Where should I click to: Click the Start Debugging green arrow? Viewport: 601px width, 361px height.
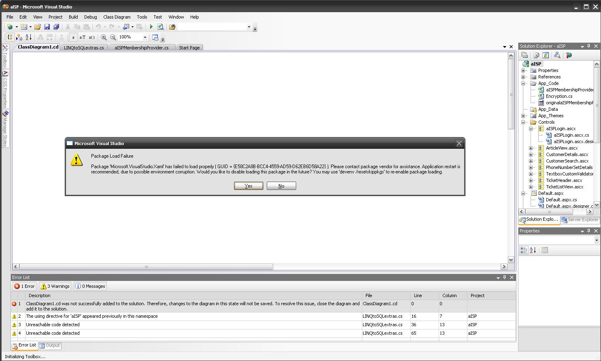(151, 27)
